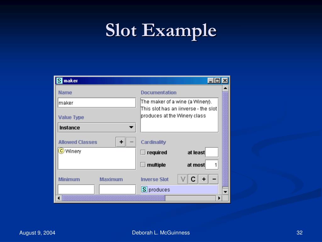
Task: Click the add plus button for Inverse Slot
Action: pos(203,179)
